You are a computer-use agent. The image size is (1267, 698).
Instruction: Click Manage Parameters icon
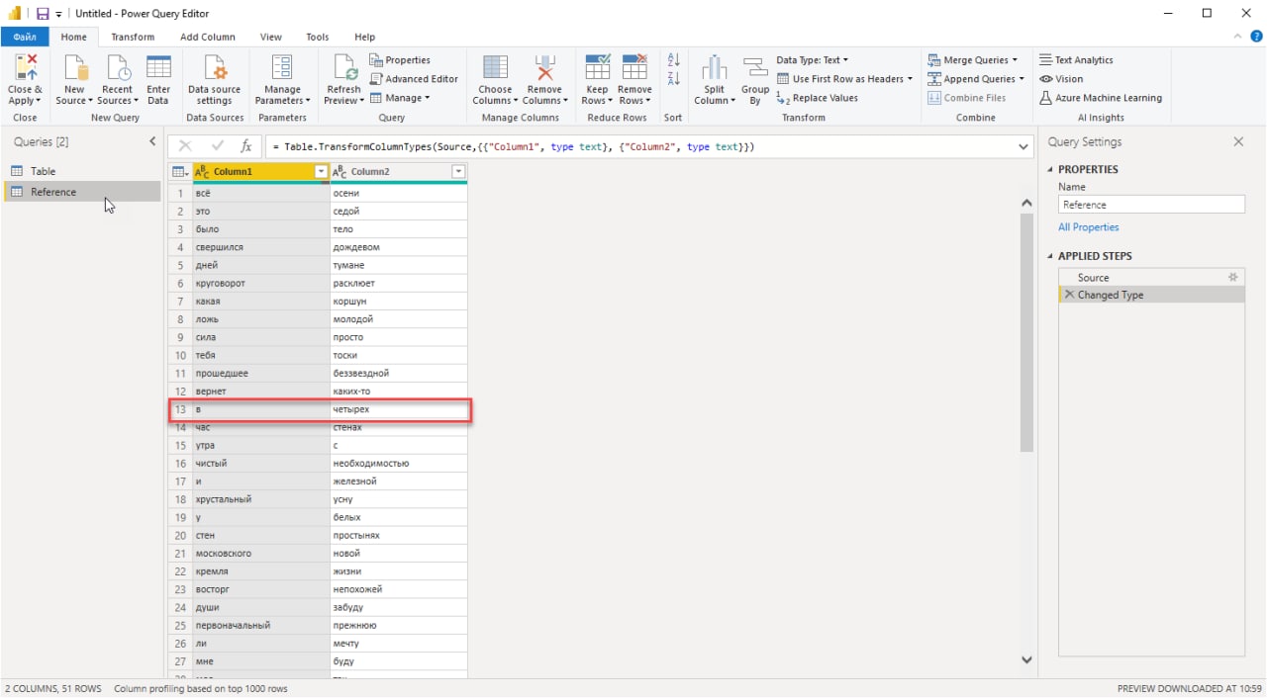click(x=282, y=67)
